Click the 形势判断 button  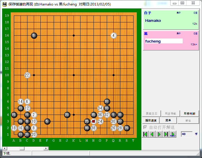[x=190, y=113]
